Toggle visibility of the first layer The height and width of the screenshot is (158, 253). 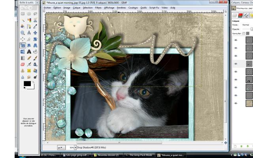[x=236, y=40]
